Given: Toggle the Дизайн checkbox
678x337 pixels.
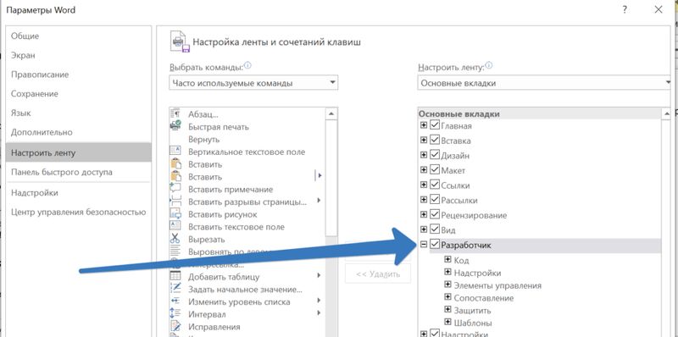Looking at the screenshot, I should 435,155.
